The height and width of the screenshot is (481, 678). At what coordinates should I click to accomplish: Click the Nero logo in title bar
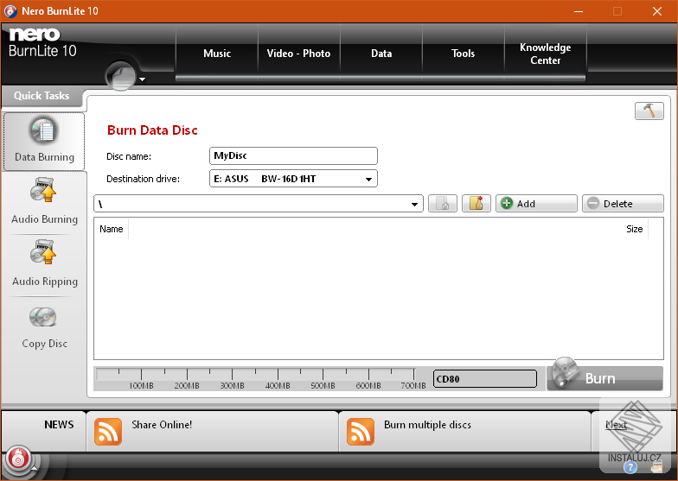coord(10,11)
